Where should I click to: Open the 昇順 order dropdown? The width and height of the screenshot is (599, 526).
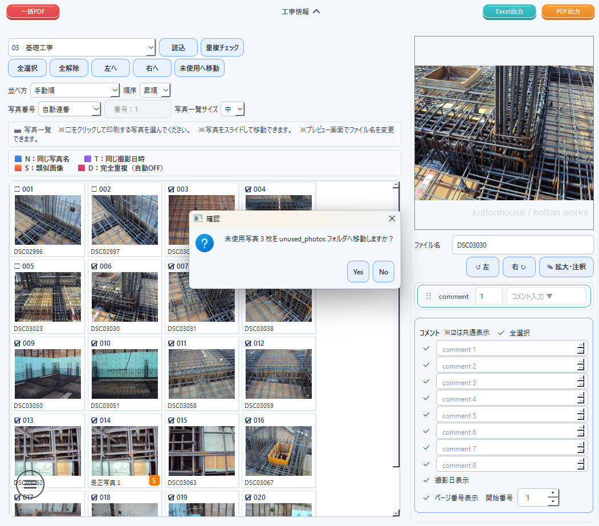(155, 90)
